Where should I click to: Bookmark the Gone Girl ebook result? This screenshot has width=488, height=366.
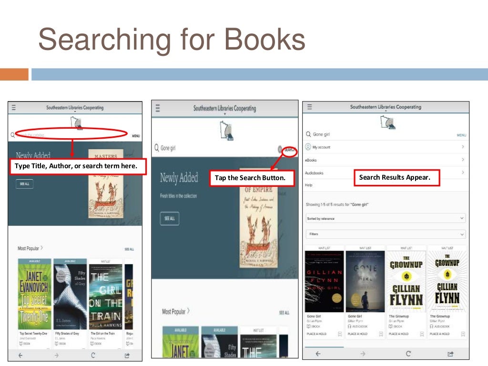tap(340, 334)
